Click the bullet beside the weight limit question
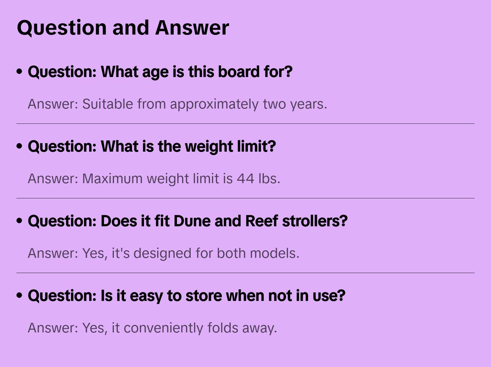The image size is (491, 367). tap(20, 146)
